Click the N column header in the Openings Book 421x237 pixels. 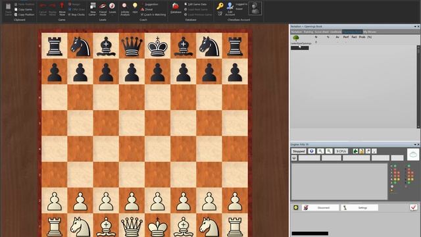click(x=316, y=37)
